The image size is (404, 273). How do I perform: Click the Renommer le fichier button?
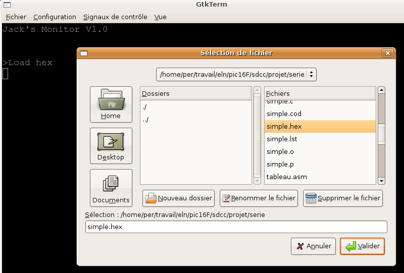pyautogui.click(x=259, y=198)
